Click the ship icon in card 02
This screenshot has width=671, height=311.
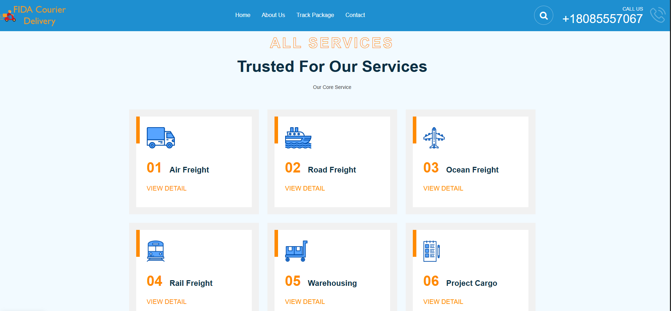click(298, 138)
